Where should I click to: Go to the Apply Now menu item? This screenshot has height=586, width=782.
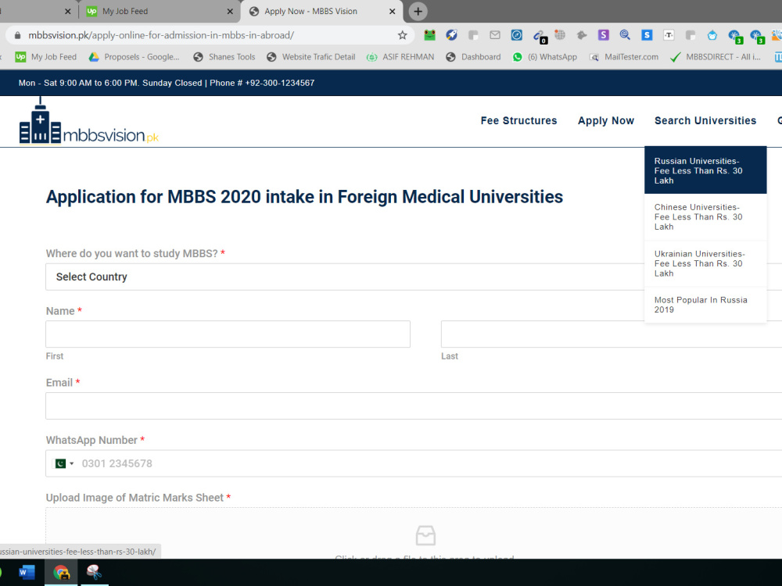(x=606, y=120)
